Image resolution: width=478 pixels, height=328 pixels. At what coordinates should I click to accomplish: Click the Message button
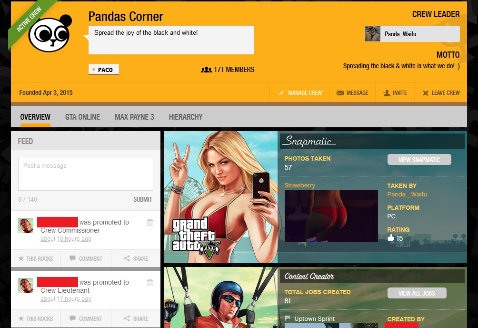pyautogui.click(x=352, y=93)
